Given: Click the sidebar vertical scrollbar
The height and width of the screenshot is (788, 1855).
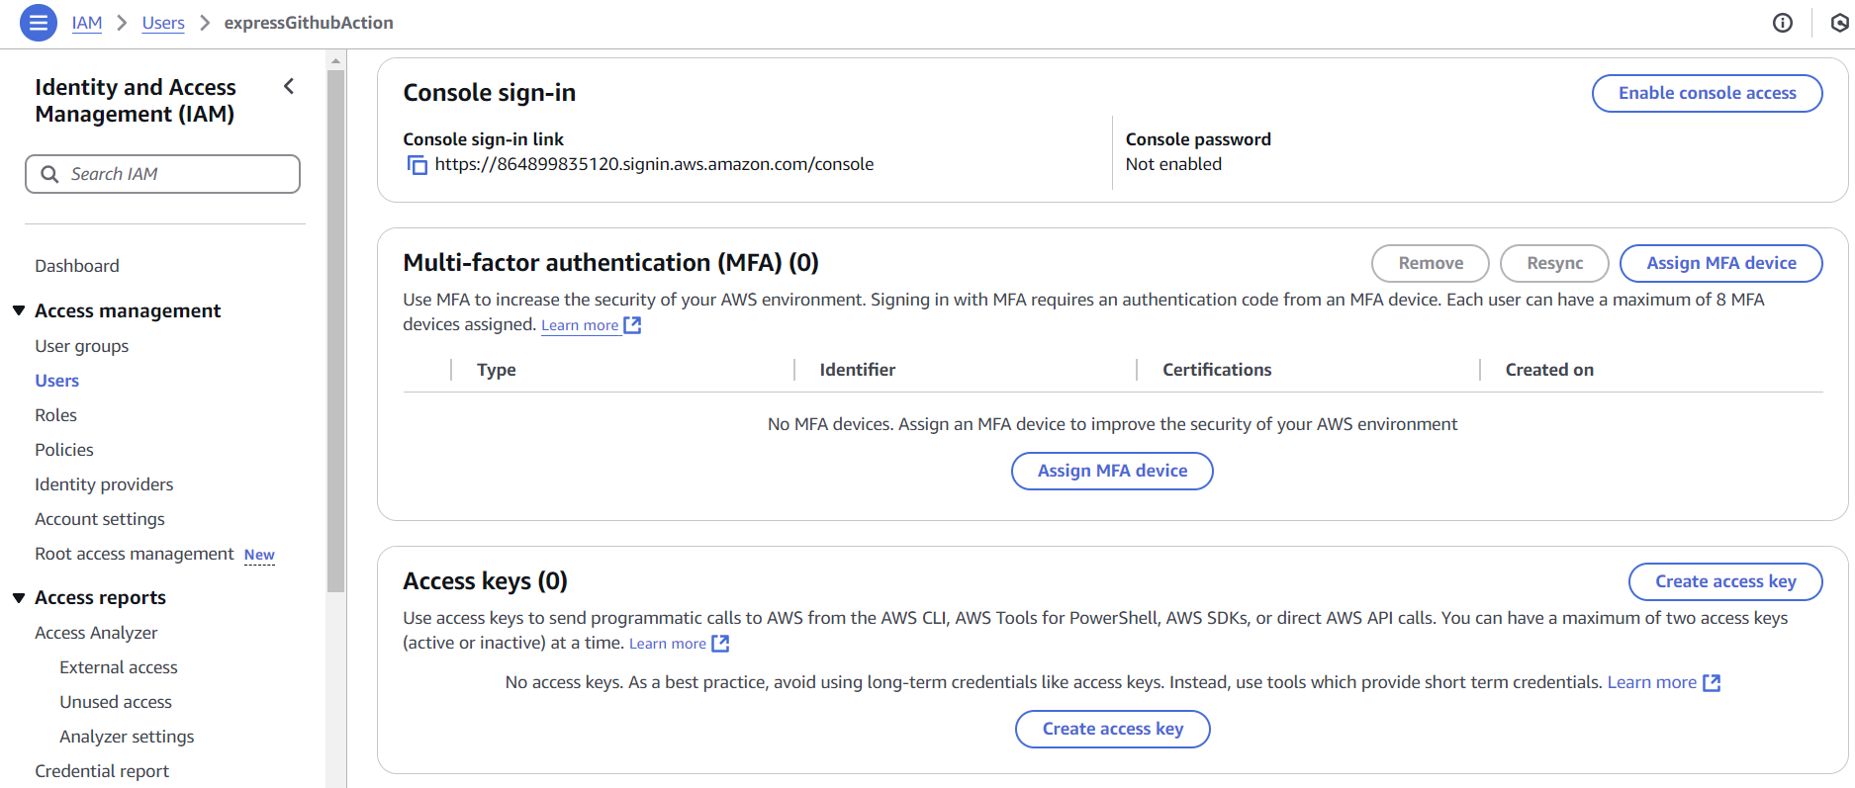Looking at the screenshot, I should [x=336, y=326].
